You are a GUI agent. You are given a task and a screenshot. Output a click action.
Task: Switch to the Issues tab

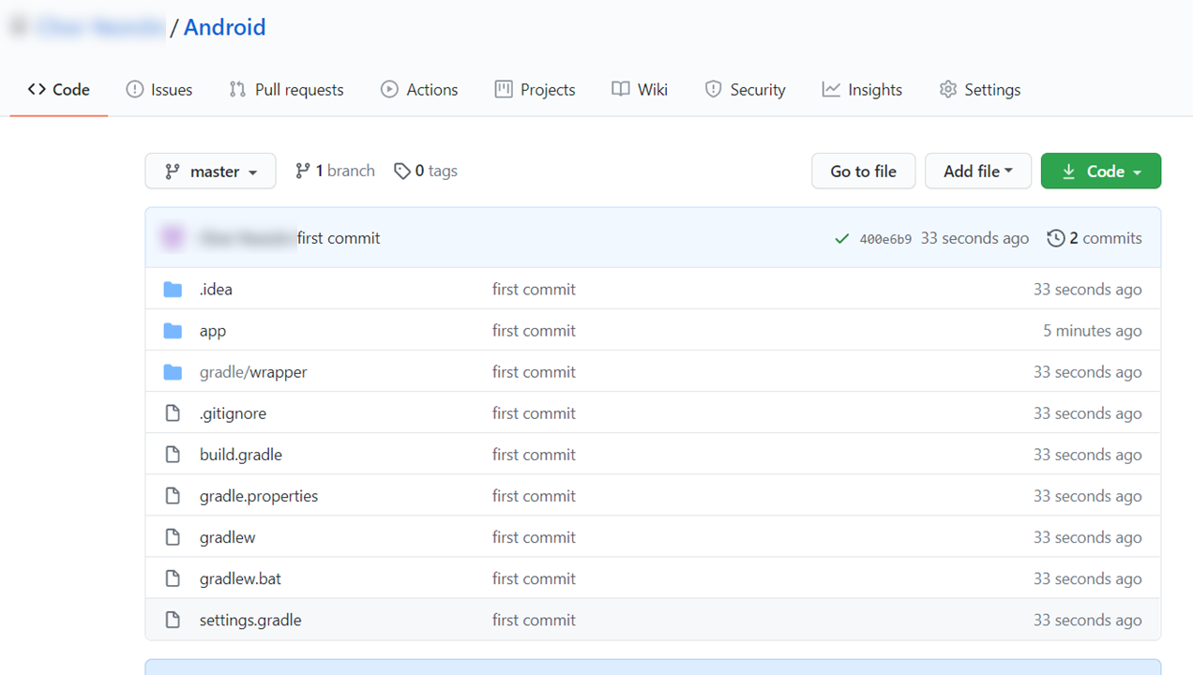[x=159, y=90]
